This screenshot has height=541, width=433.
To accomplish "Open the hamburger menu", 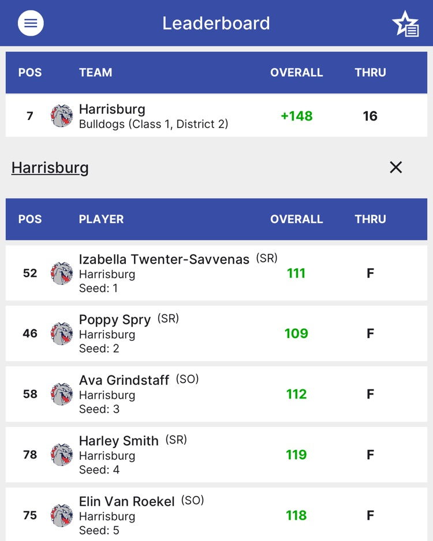I will click(x=31, y=23).
